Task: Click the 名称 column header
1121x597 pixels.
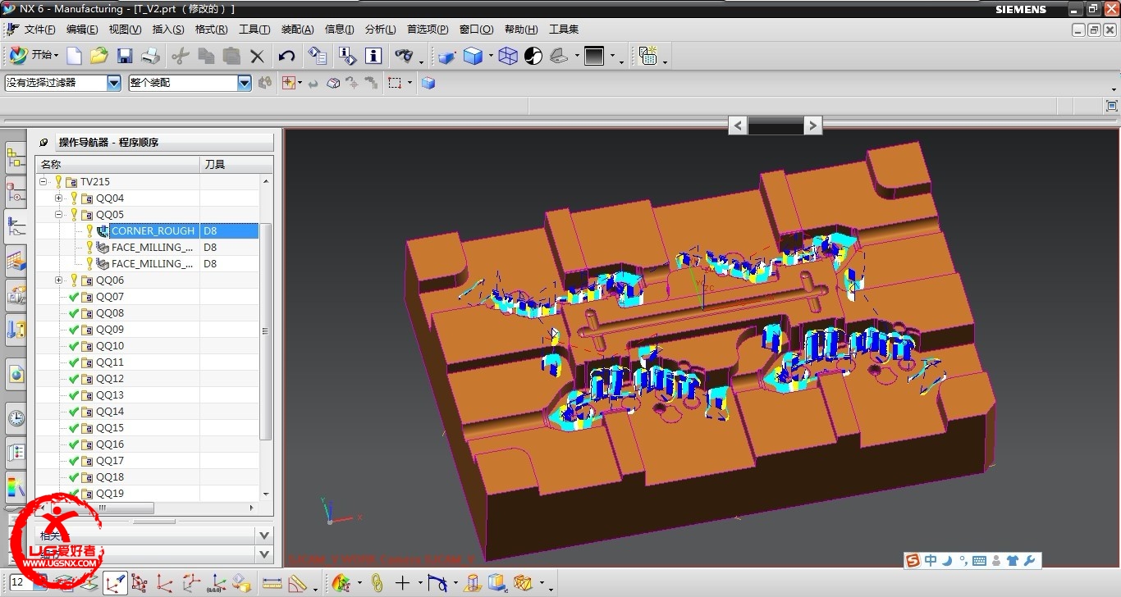Action: pyautogui.click(x=117, y=165)
